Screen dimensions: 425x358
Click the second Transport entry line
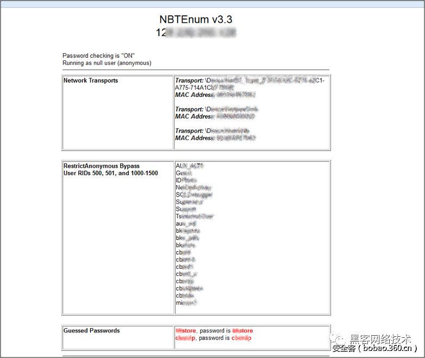point(216,109)
